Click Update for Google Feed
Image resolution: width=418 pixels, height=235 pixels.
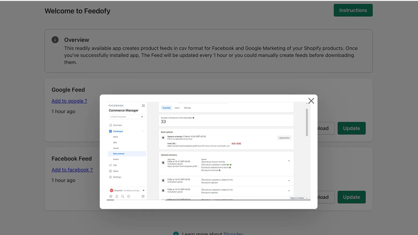(x=351, y=128)
